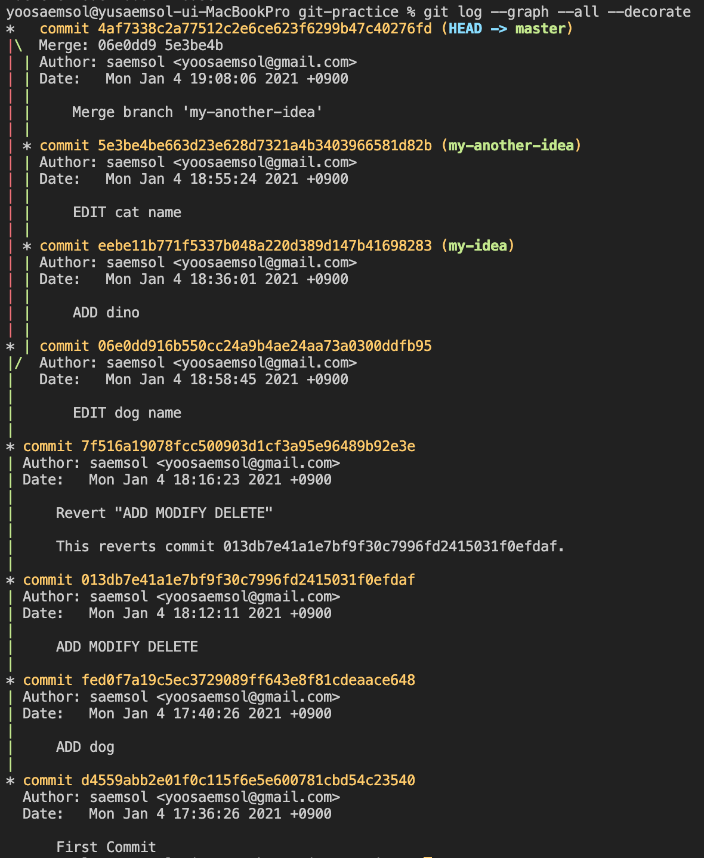Screen dimensions: 704x858
Task: Select date Mon Jan 4 18:58:45 2021
Action: [x=202, y=379]
